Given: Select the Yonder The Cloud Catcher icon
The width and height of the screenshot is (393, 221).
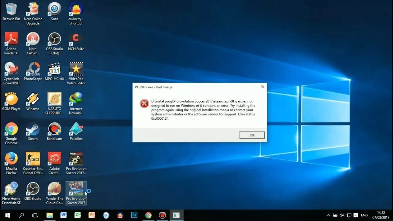Looking at the screenshot, I should pos(55,193).
